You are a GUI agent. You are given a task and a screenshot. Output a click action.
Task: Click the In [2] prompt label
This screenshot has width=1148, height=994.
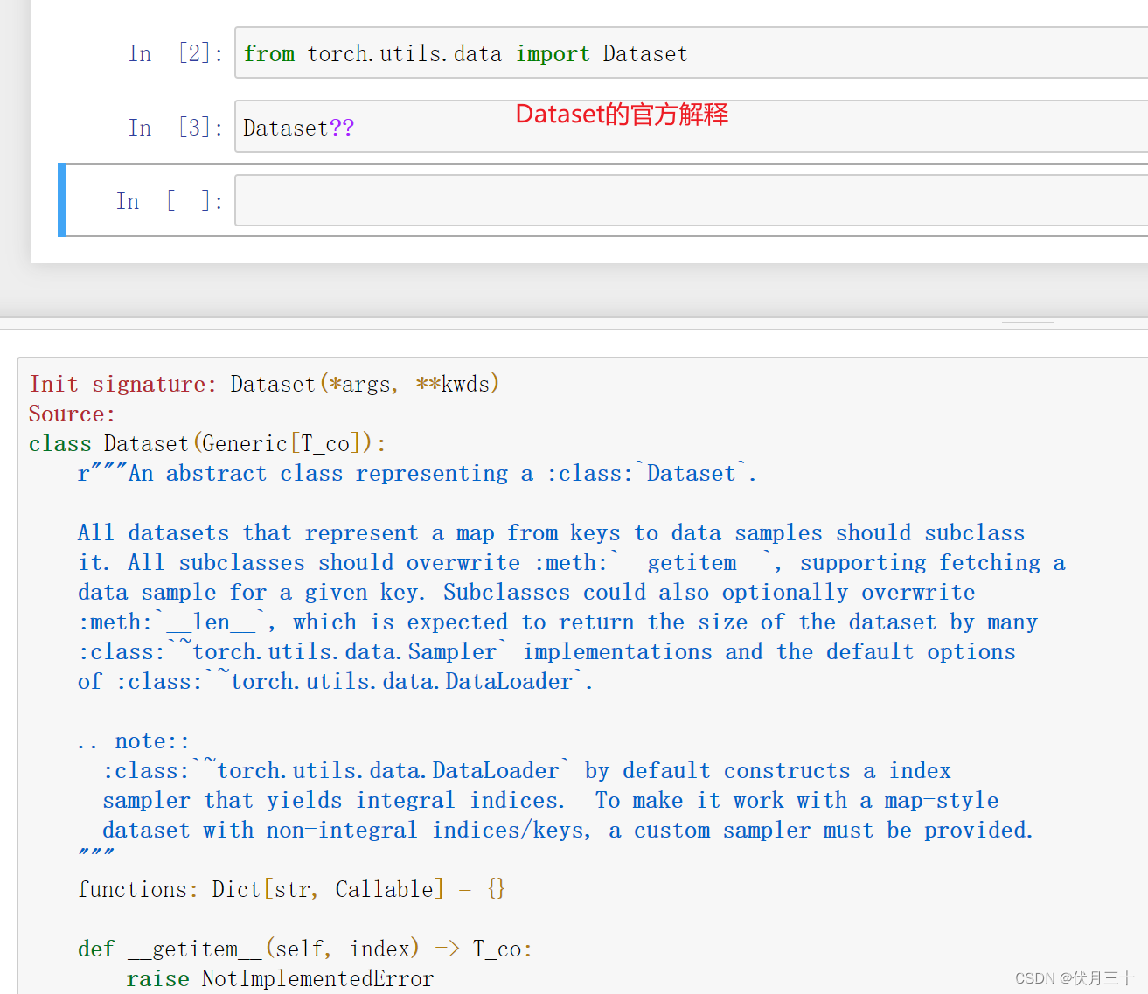[175, 53]
